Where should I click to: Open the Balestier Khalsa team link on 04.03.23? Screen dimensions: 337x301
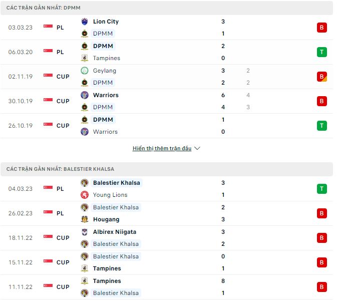[x=116, y=183]
